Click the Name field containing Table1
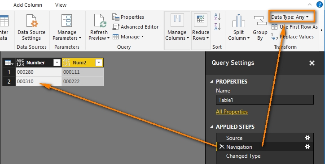 tap(265, 100)
